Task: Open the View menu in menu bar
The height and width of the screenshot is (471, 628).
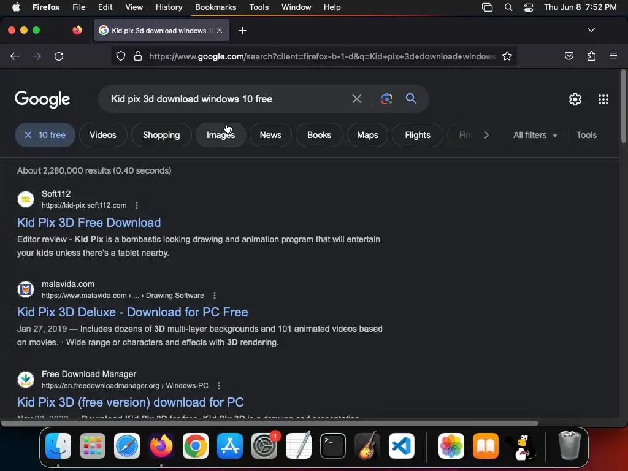Action: (134, 7)
